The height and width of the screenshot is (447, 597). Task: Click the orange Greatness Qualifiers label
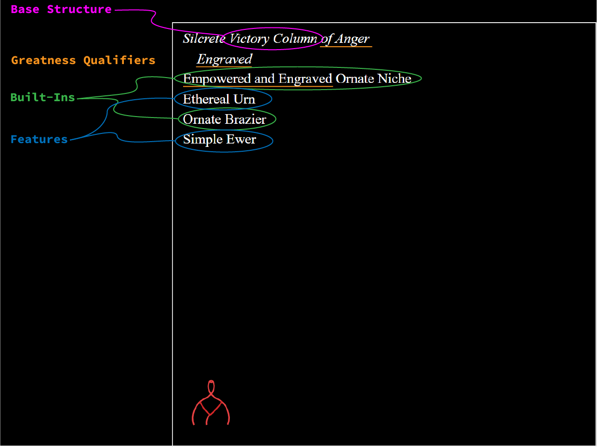(83, 61)
